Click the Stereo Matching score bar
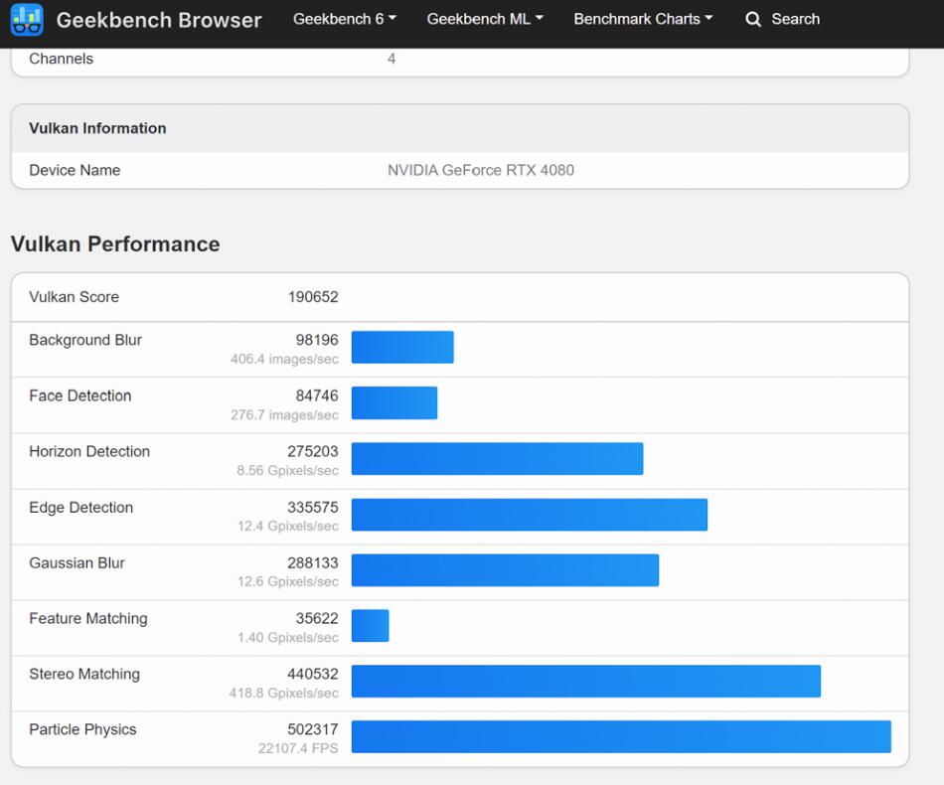Screen dimensions: 944x785 click(x=586, y=681)
